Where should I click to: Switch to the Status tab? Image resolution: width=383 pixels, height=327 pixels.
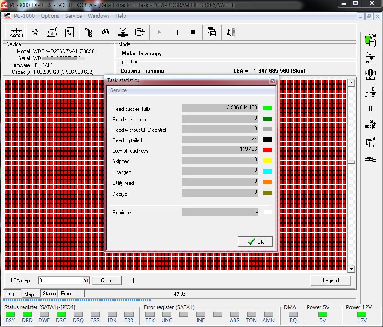pyautogui.click(x=49, y=294)
